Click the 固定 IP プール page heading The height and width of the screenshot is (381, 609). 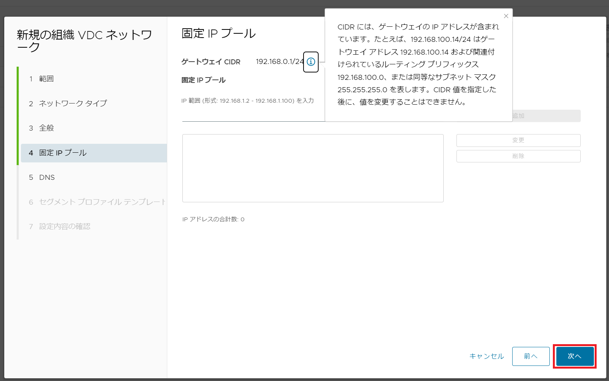click(219, 33)
